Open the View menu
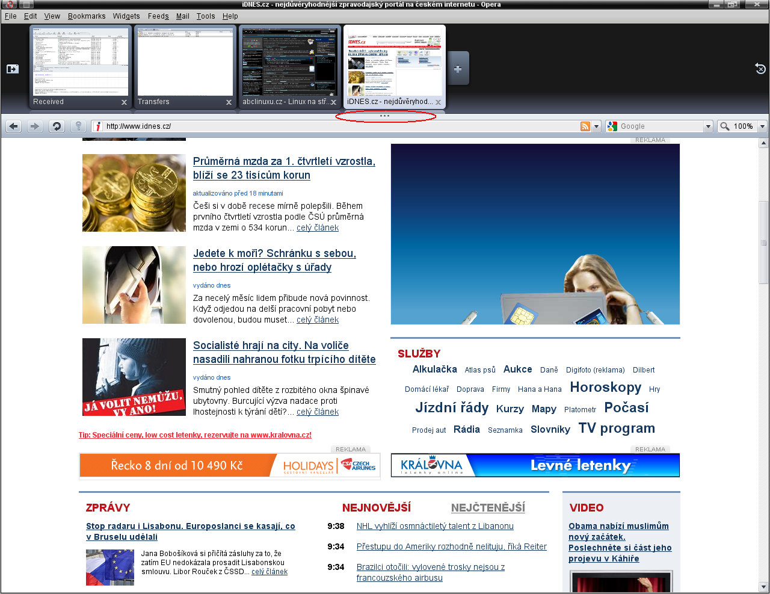The image size is (770, 594). [52, 16]
